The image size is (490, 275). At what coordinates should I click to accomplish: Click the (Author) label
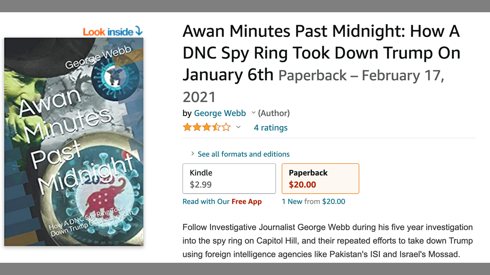(274, 113)
